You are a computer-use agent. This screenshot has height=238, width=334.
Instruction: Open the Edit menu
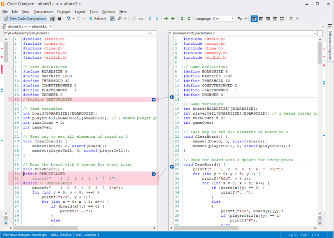(15, 12)
